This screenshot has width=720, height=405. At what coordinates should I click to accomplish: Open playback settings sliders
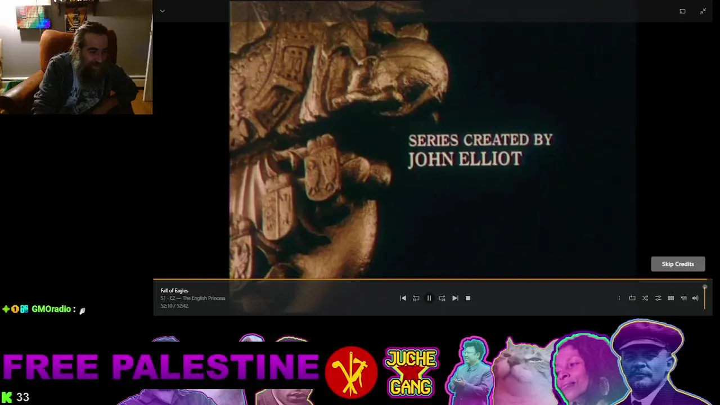658,298
